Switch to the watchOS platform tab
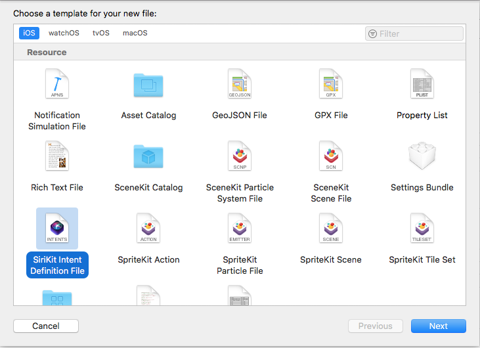The width and height of the screenshot is (480, 348). pos(63,33)
